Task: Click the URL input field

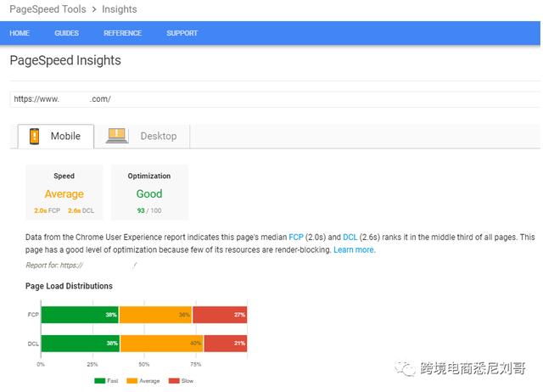Action: [275, 99]
